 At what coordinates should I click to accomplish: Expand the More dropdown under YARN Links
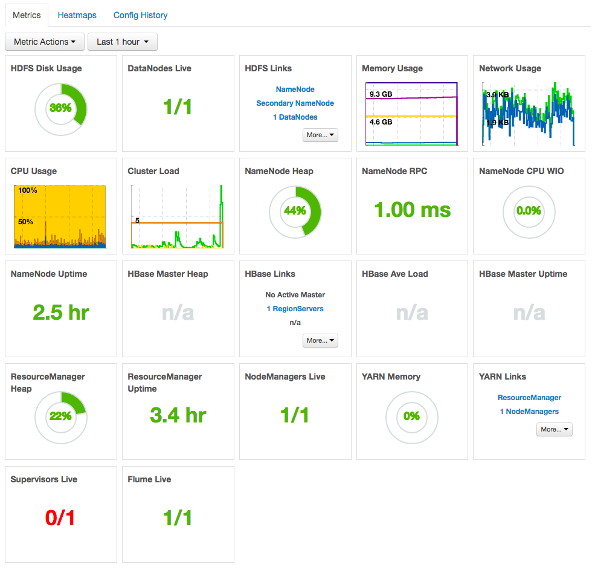pyautogui.click(x=554, y=429)
